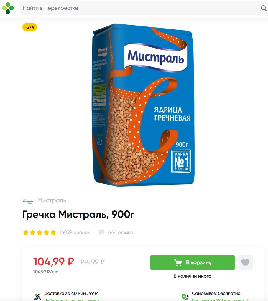Expand delivery address chevron arrow
The height and width of the screenshot is (301, 268).
pyautogui.click(x=98, y=300)
